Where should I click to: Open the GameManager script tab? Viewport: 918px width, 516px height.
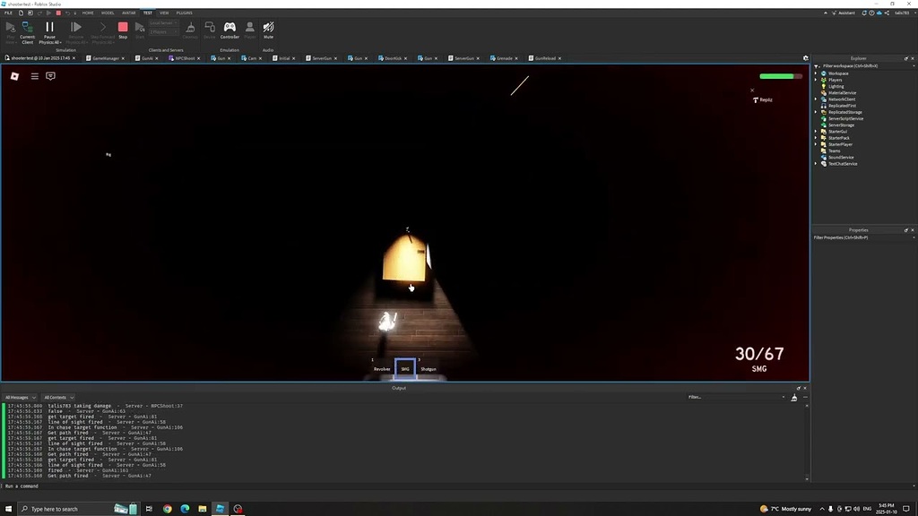tap(106, 58)
